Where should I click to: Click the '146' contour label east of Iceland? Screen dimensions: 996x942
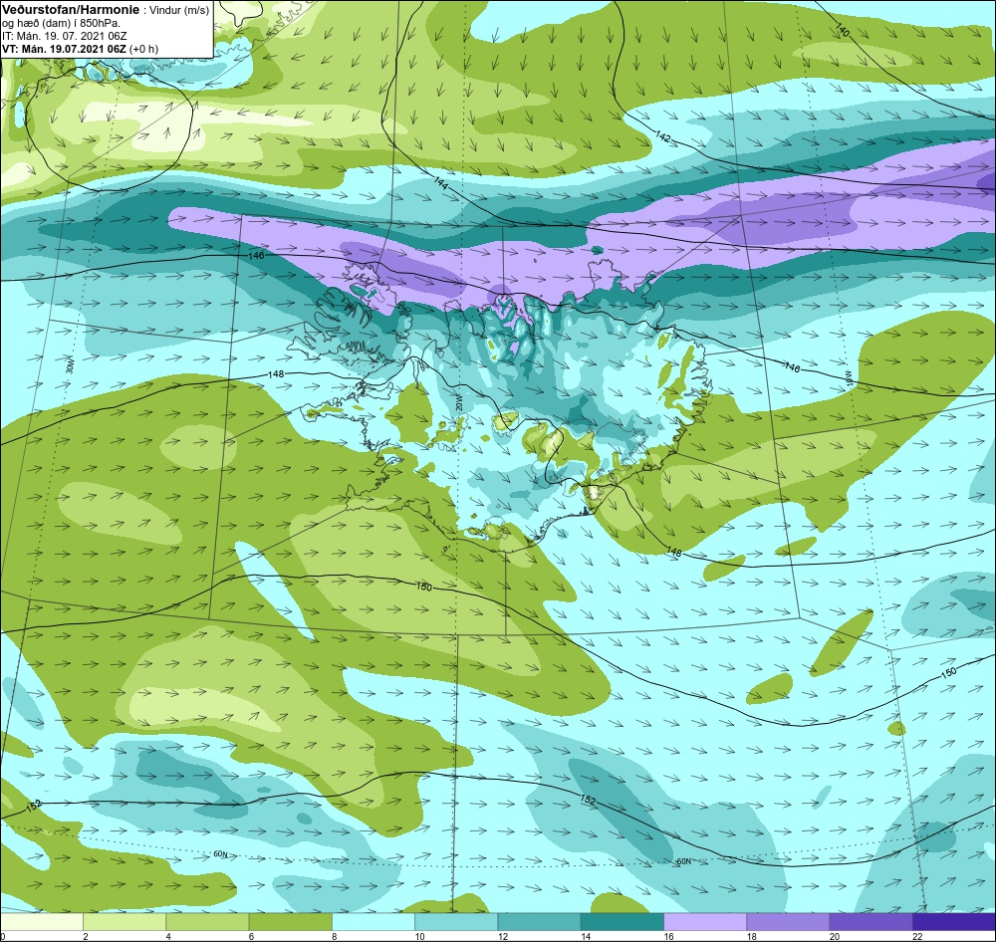tap(792, 367)
